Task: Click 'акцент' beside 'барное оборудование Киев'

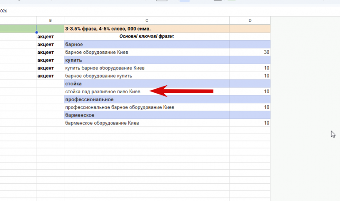Action: pyautogui.click(x=50, y=52)
